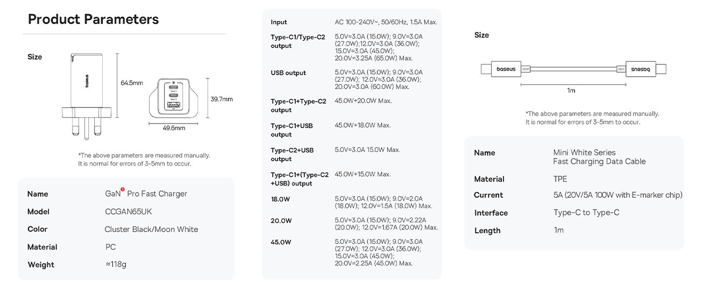
Task: Click the USB output row label
Action: point(288,73)
